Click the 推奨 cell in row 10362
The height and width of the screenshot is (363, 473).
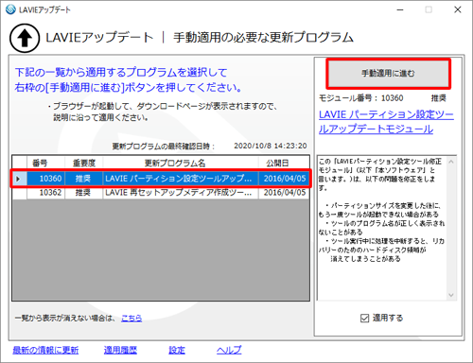pos(84,192)
